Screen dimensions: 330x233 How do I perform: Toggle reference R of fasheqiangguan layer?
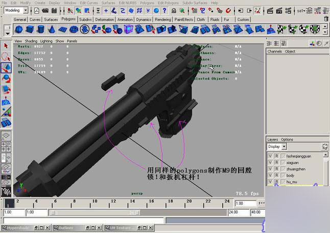[277, 156]
